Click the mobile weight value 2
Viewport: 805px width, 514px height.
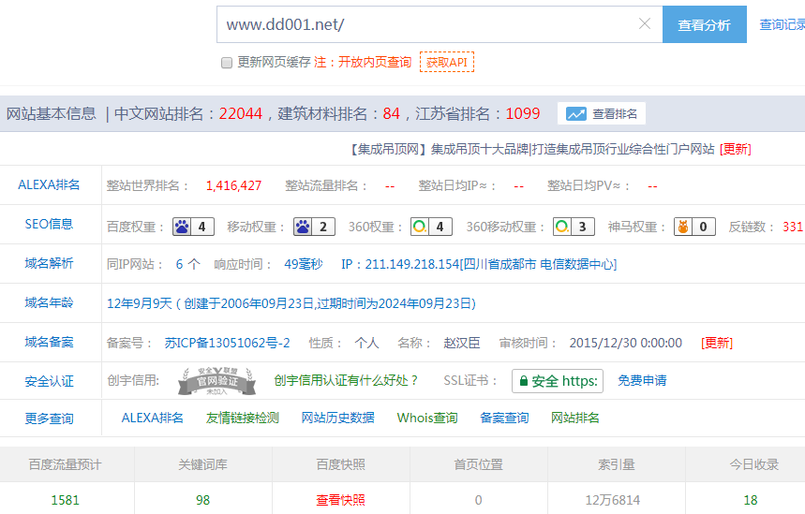point(323,227)
